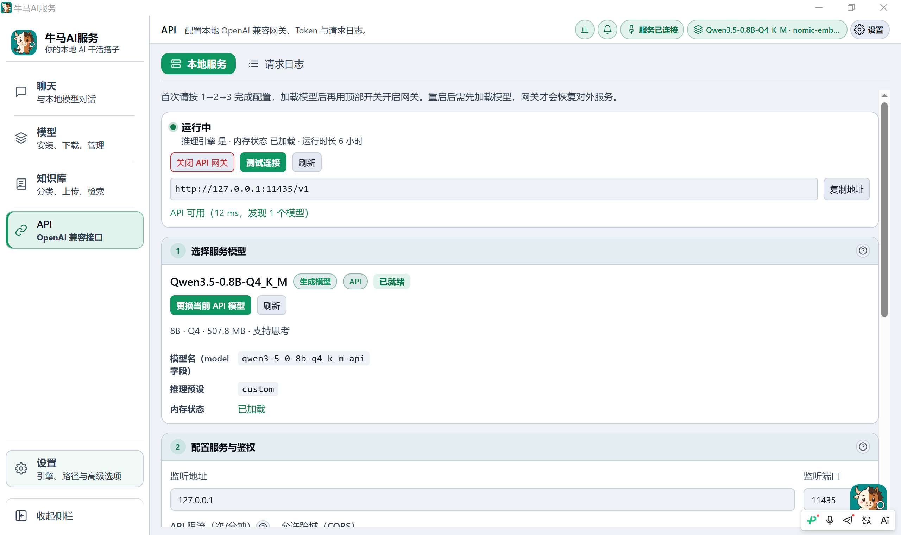Click 更换当前 API 模型 button
Image resolution: width=901 pixels, height=535 pixels.
[x=210, y=306]
